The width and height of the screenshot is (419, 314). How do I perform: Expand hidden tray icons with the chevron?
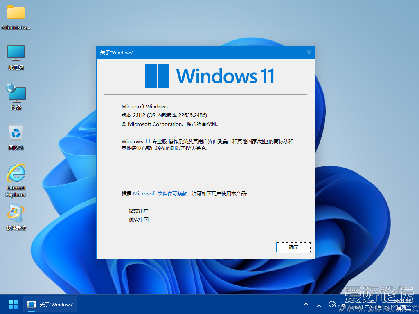point(306,304)
